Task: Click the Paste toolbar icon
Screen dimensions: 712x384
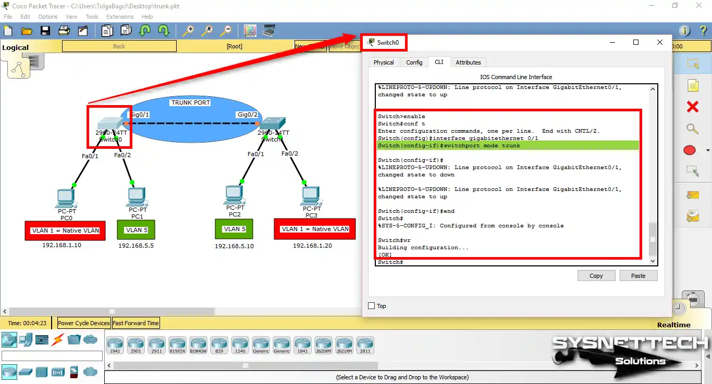Action: click(x=126, y=31)
